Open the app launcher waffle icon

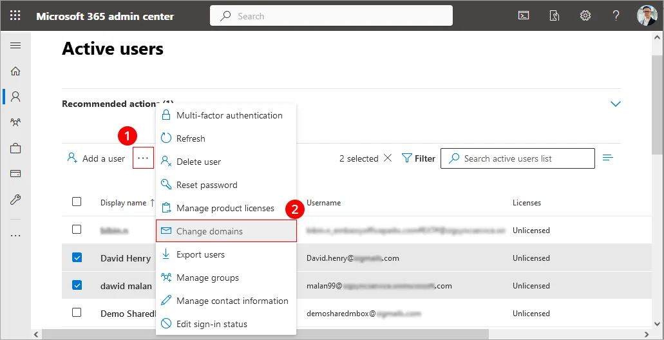tap(15, 16)
